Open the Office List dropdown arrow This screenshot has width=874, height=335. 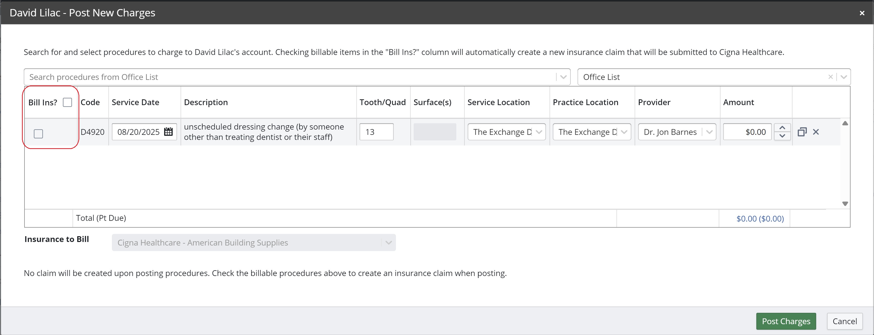(x=843, y=77)
